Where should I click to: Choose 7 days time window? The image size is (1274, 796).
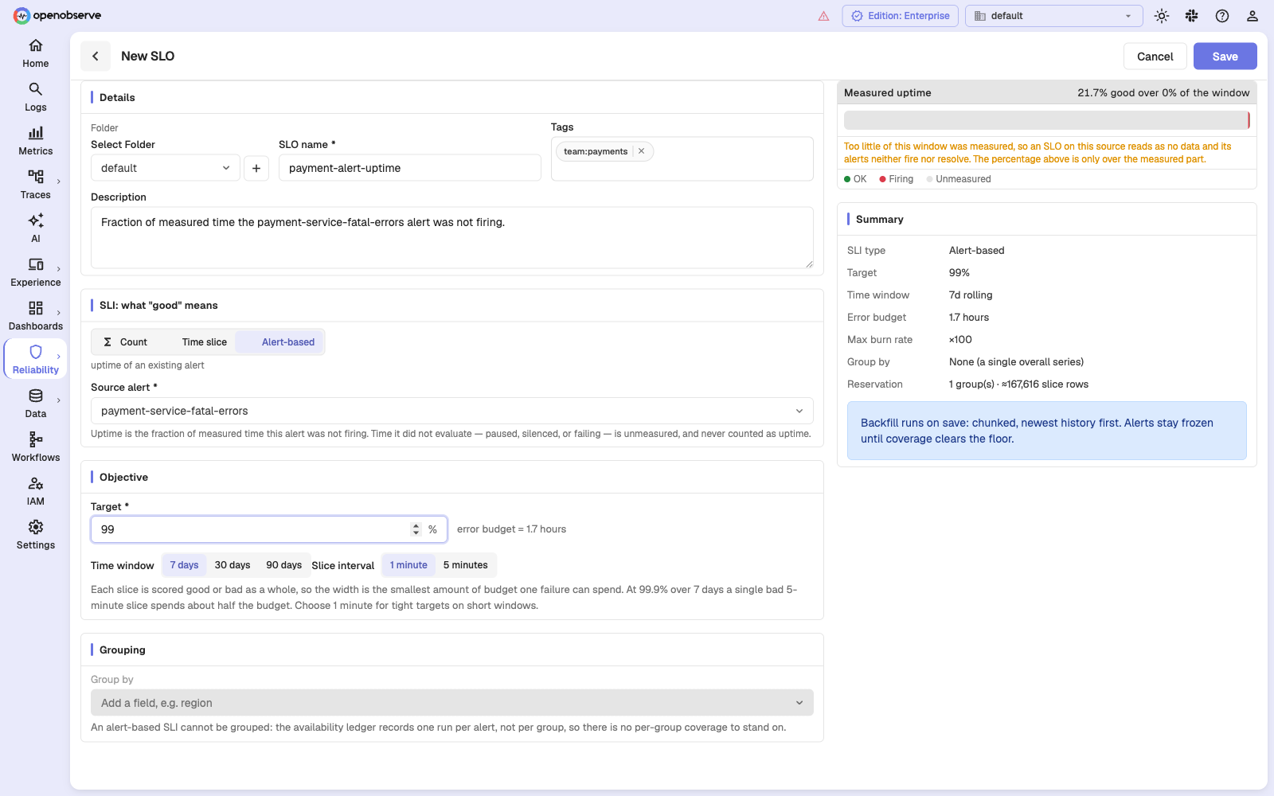tap(184, 565)
